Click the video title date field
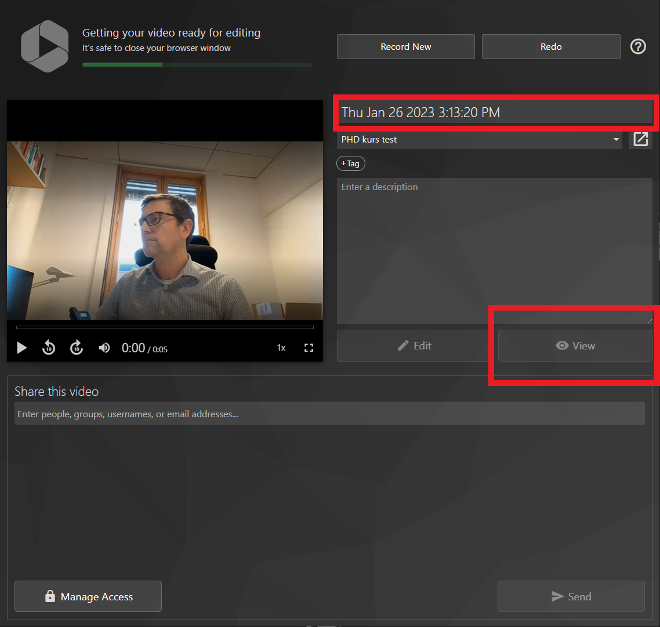The width and height of the screenshot is (660, 627). click(x=495, y=112)
